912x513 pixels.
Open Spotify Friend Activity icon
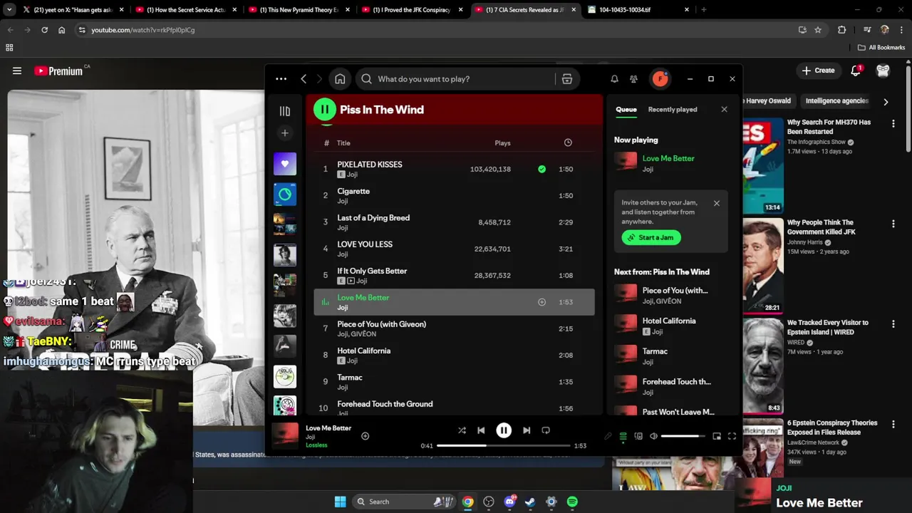coord(633,79)
